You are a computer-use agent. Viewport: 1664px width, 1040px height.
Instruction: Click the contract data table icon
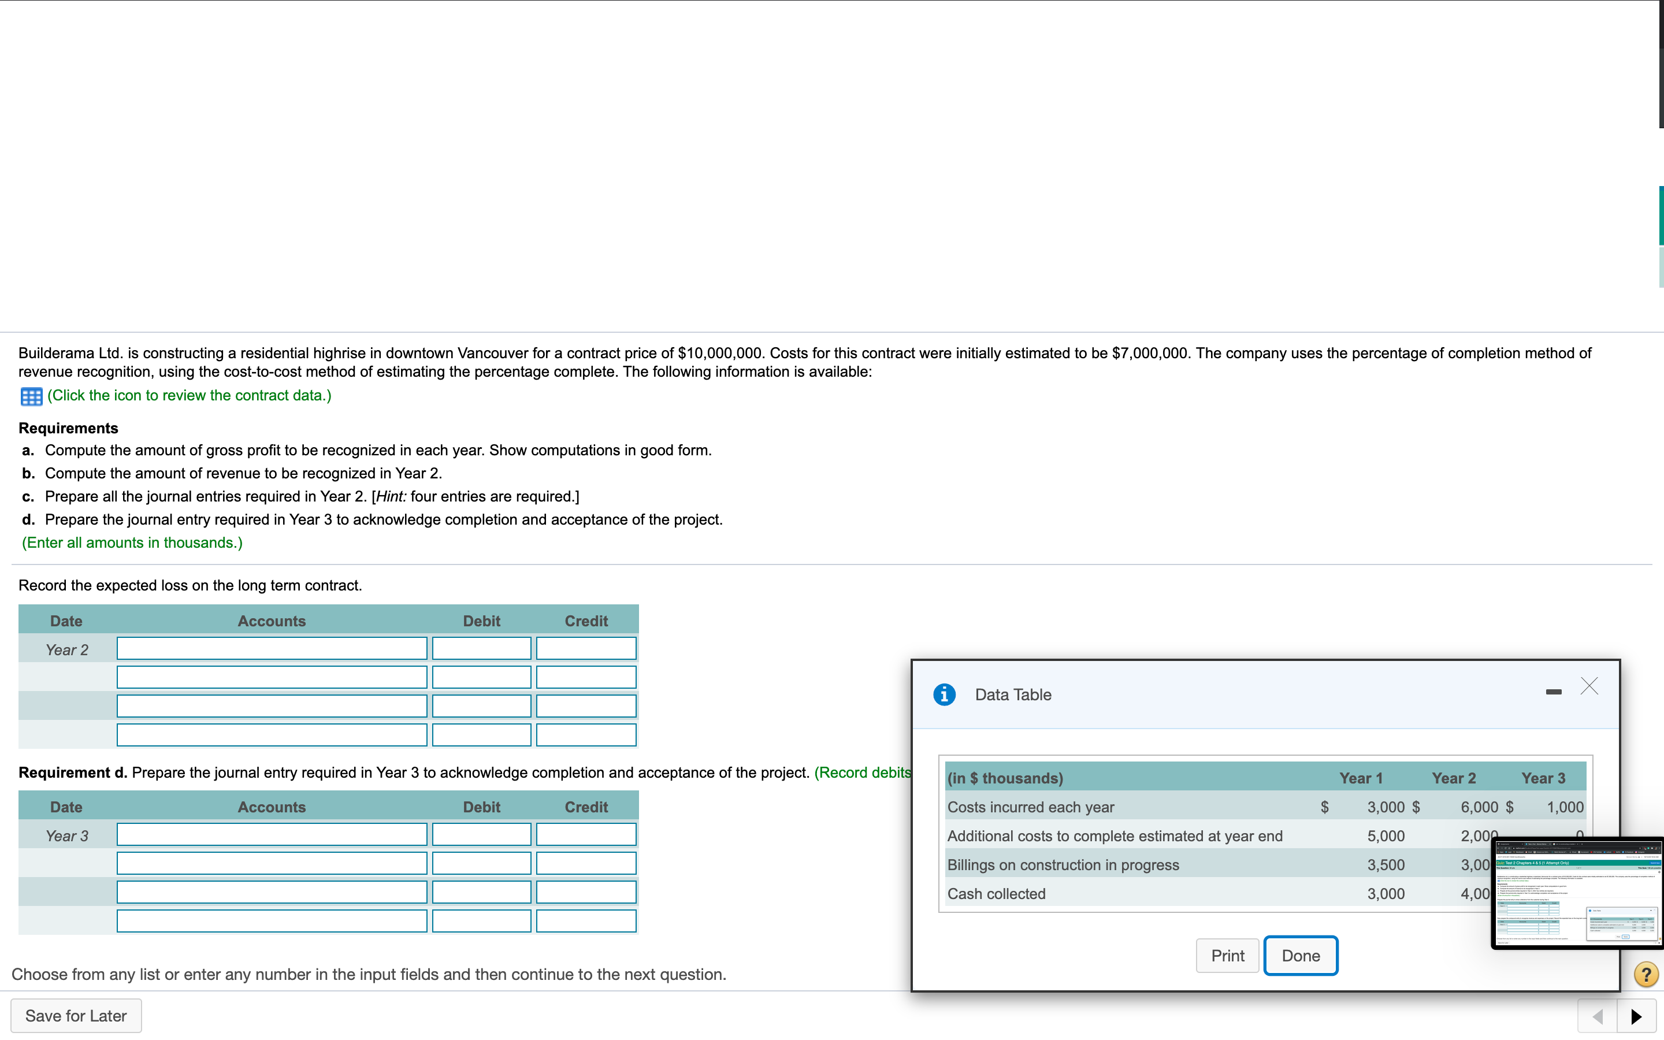click(x=31, y=396)
